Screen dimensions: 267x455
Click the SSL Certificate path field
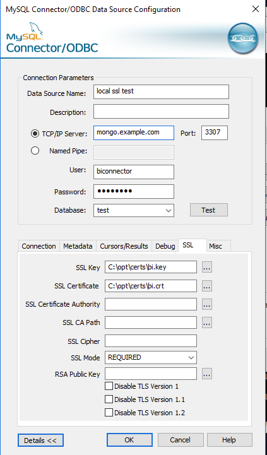tap(151, 286)
